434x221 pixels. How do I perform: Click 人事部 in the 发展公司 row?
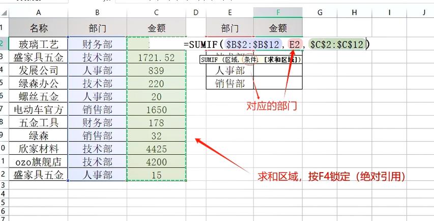click(x=97, y=70)
